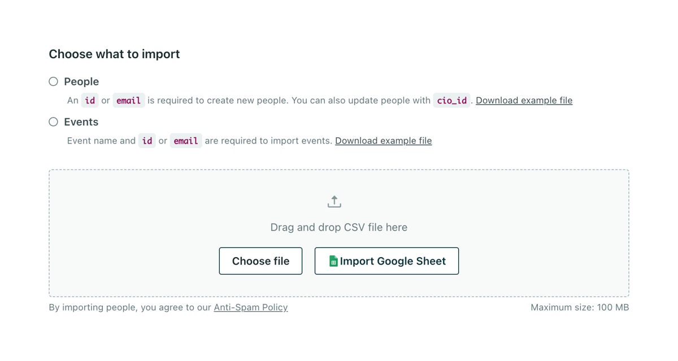
Task: Click the Choose file button
Action: click(x=260, y=260)
